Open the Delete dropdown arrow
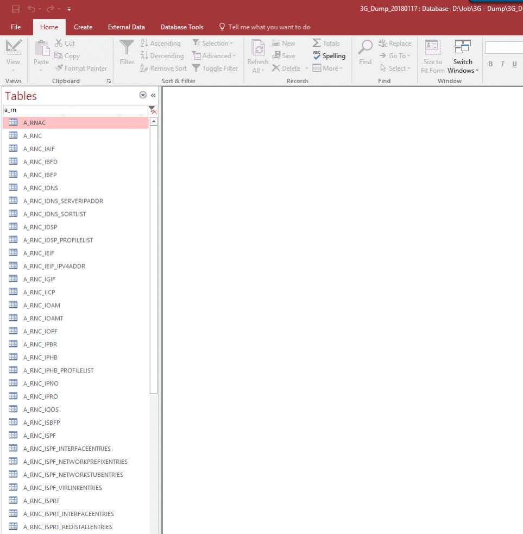The height and width of the screenshot is (534, 523). (x=307, y=69)
